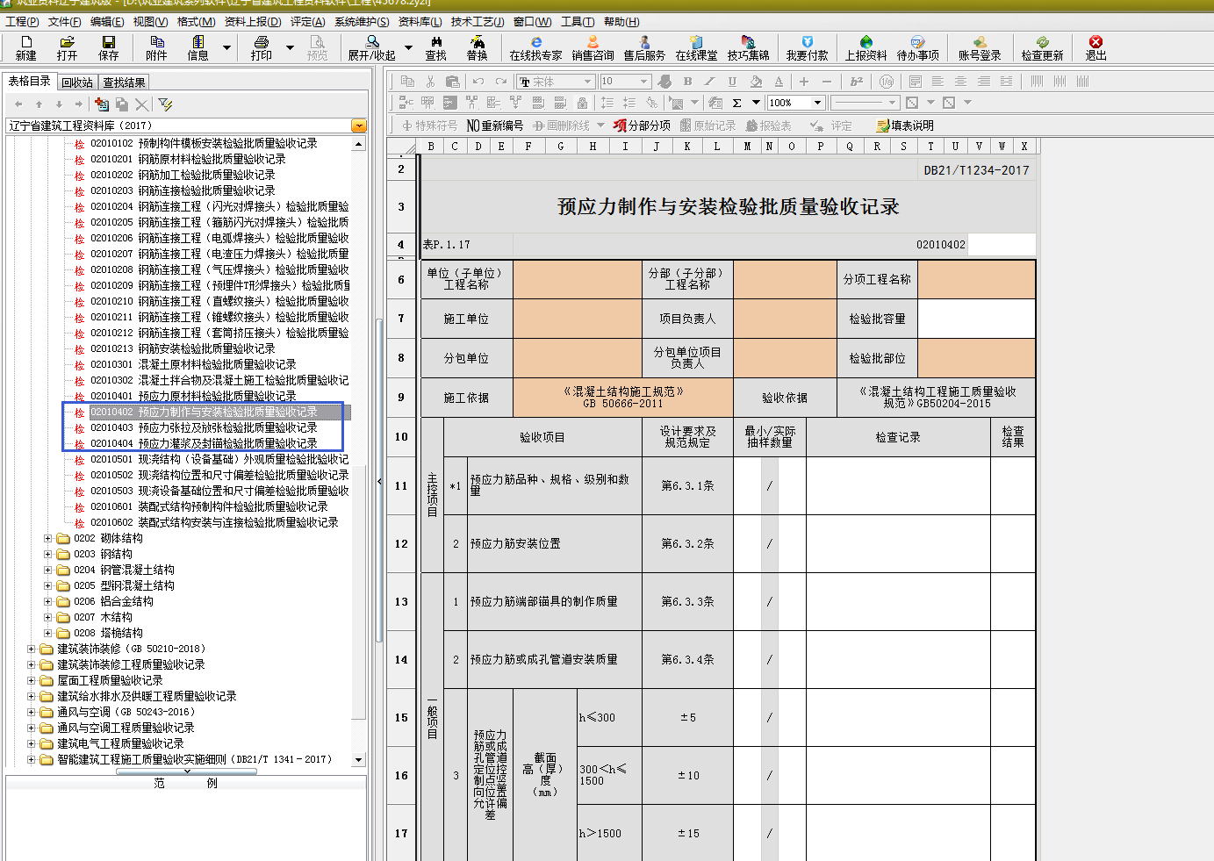
Task: Open the font name 宋体 dropdown
Action: coord(588,82)
